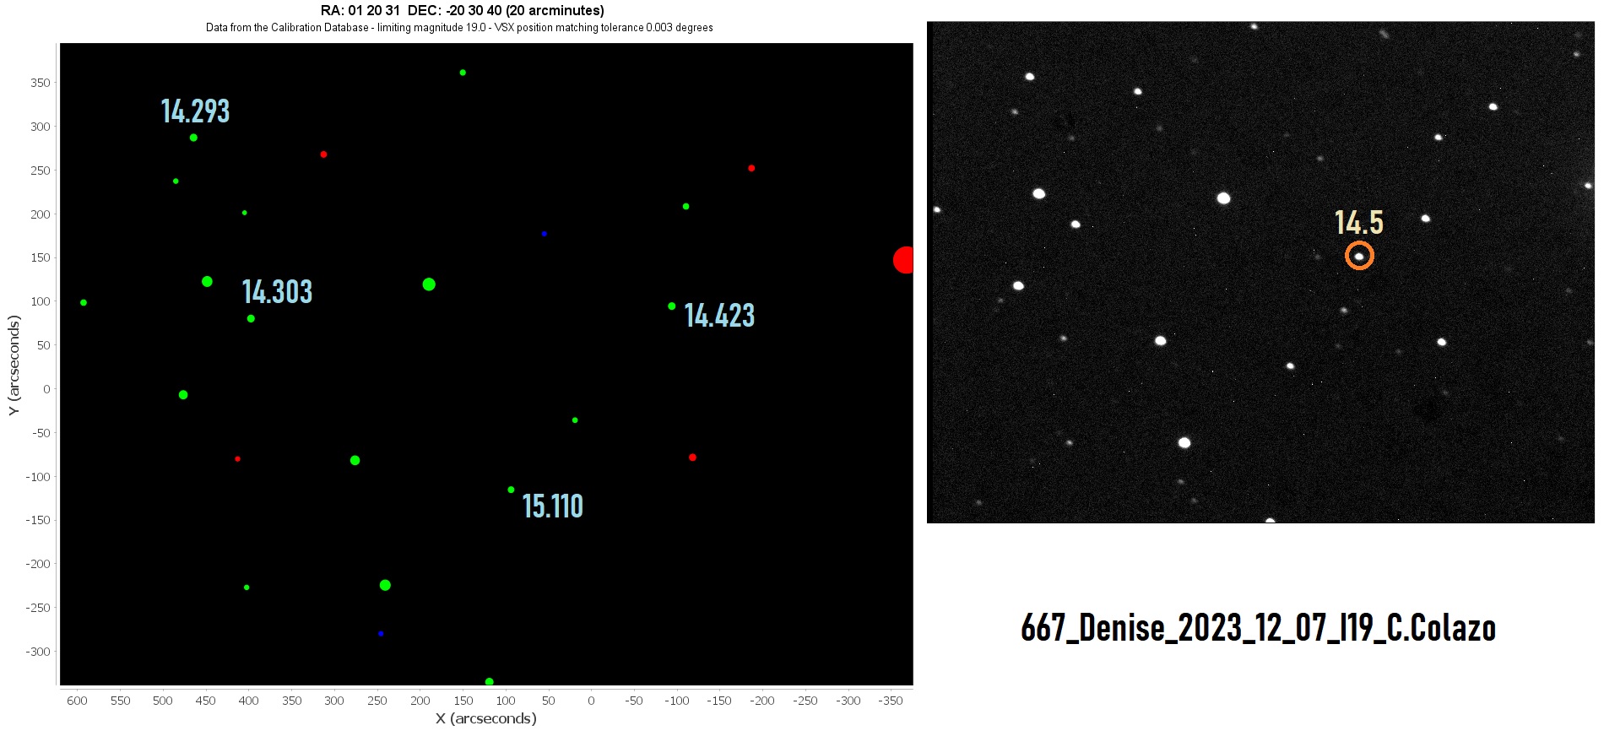Click the Y (arcseconds) axis label
The image size is (1604, 731).
coord(13,365)
